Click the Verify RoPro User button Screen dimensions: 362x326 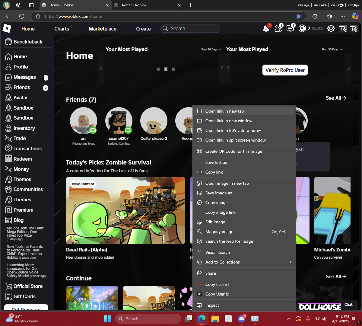click(285, 70)
